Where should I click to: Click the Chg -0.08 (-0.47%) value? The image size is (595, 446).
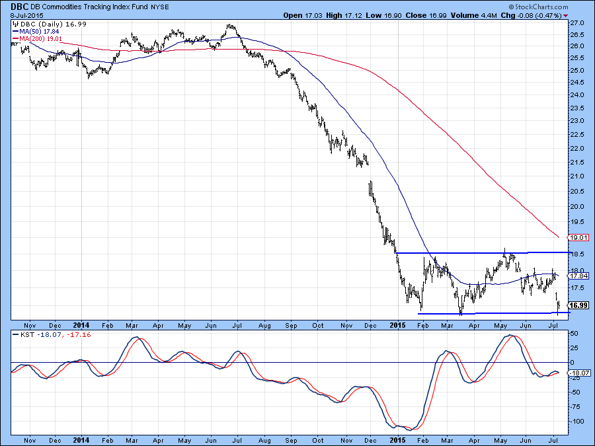[x=531, y=16]
